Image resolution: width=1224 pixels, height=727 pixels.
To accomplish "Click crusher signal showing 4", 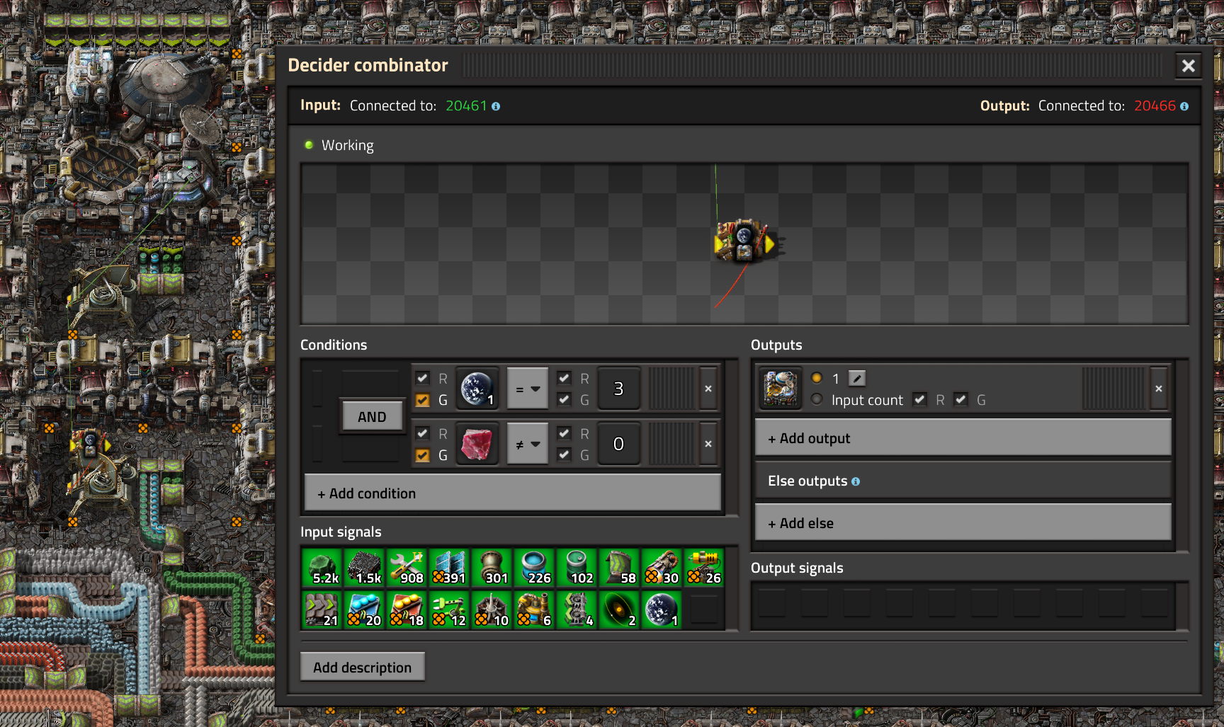I will coord(577,609).
